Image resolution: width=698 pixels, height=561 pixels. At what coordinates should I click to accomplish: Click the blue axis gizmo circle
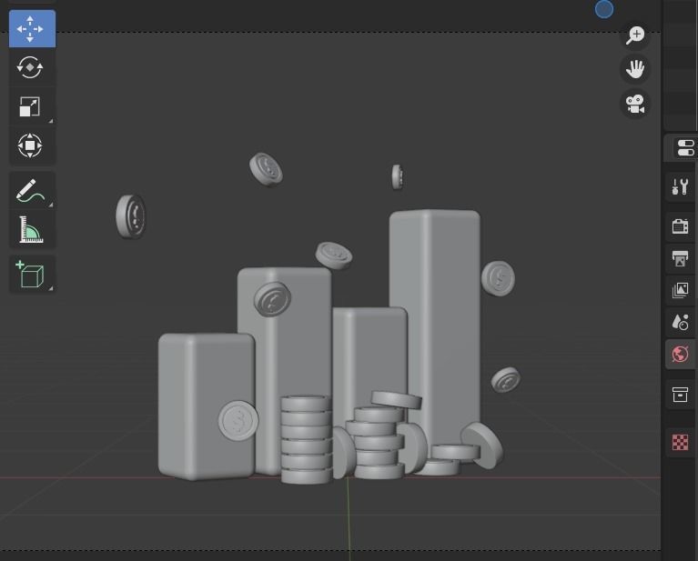604,9
